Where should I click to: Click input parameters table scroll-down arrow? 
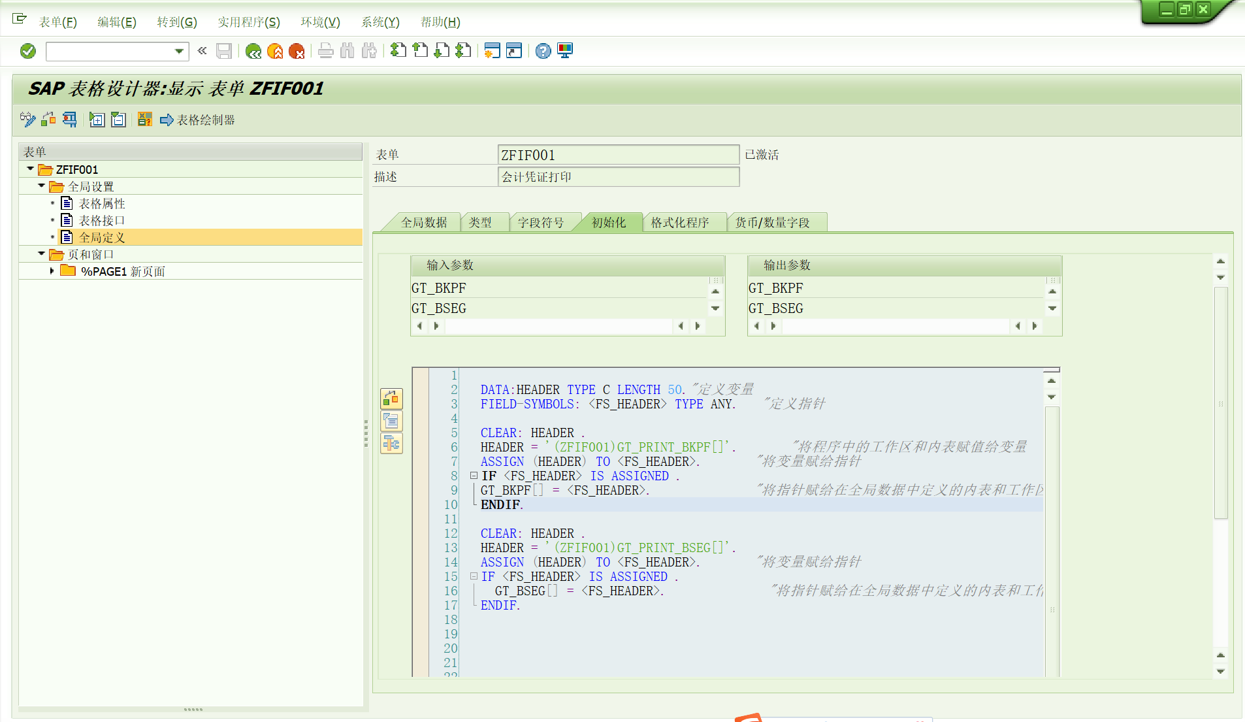(x=715, y=308)
